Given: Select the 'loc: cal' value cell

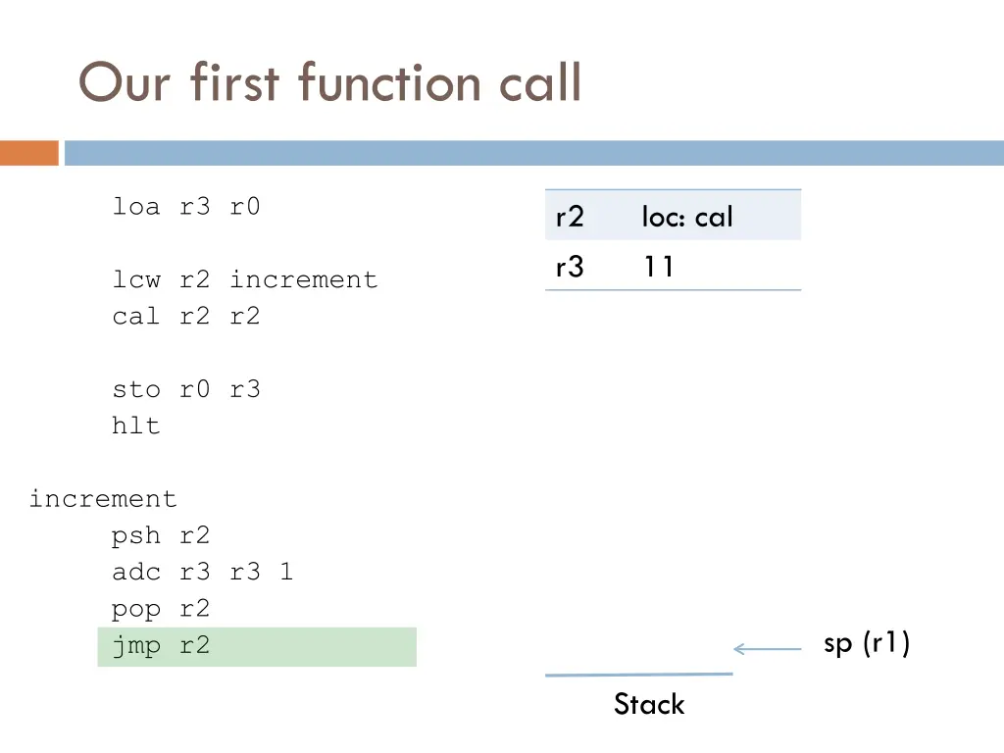Looking at the screenshot, I should click(x=687, y=217).
